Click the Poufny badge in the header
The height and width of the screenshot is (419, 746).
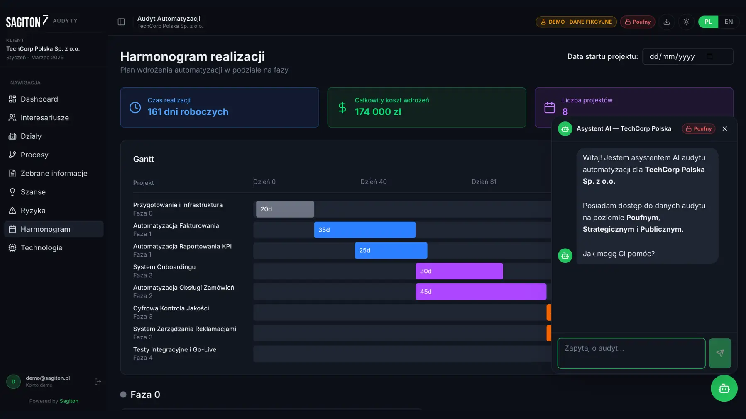click(638, 22)
